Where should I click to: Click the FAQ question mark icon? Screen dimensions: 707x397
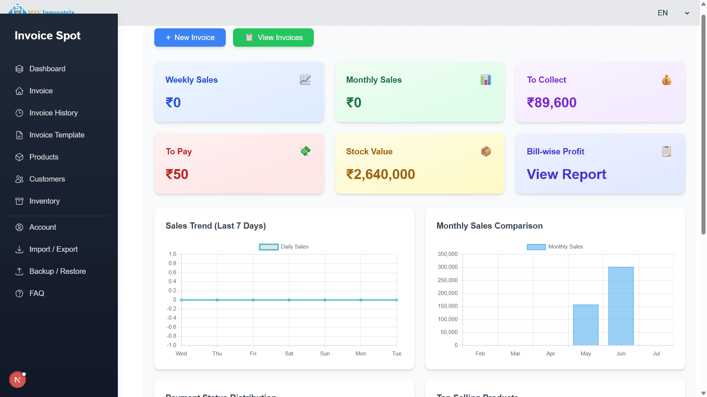pos(19,293)
